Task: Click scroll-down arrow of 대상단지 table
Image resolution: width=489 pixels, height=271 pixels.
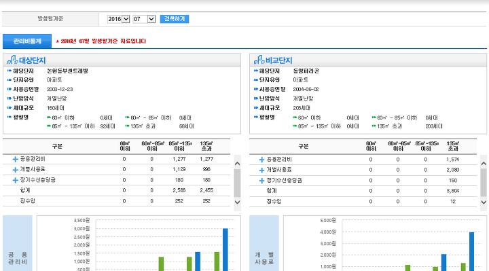Action: 237,202
